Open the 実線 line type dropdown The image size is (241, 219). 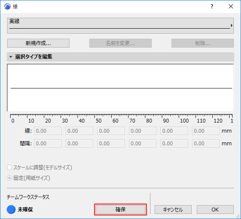pyautogui.click(x=121, y=26)
